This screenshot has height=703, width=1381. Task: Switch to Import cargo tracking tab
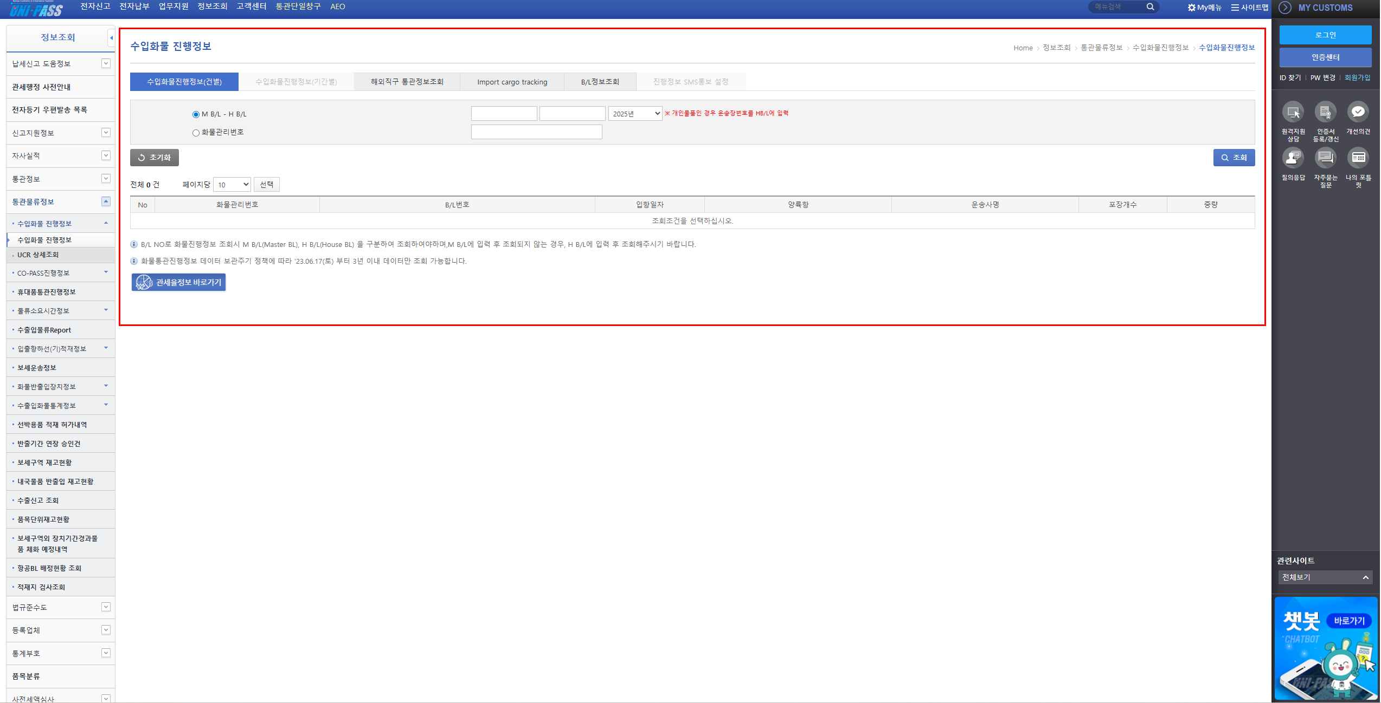click(x=512, y=82)
